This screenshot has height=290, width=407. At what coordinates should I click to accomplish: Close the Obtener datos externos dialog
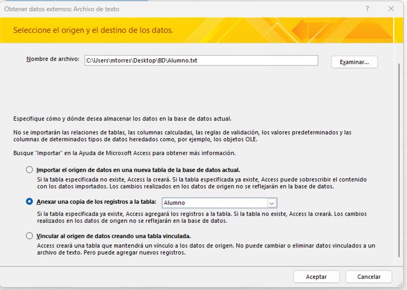click(x=391, y=9)
